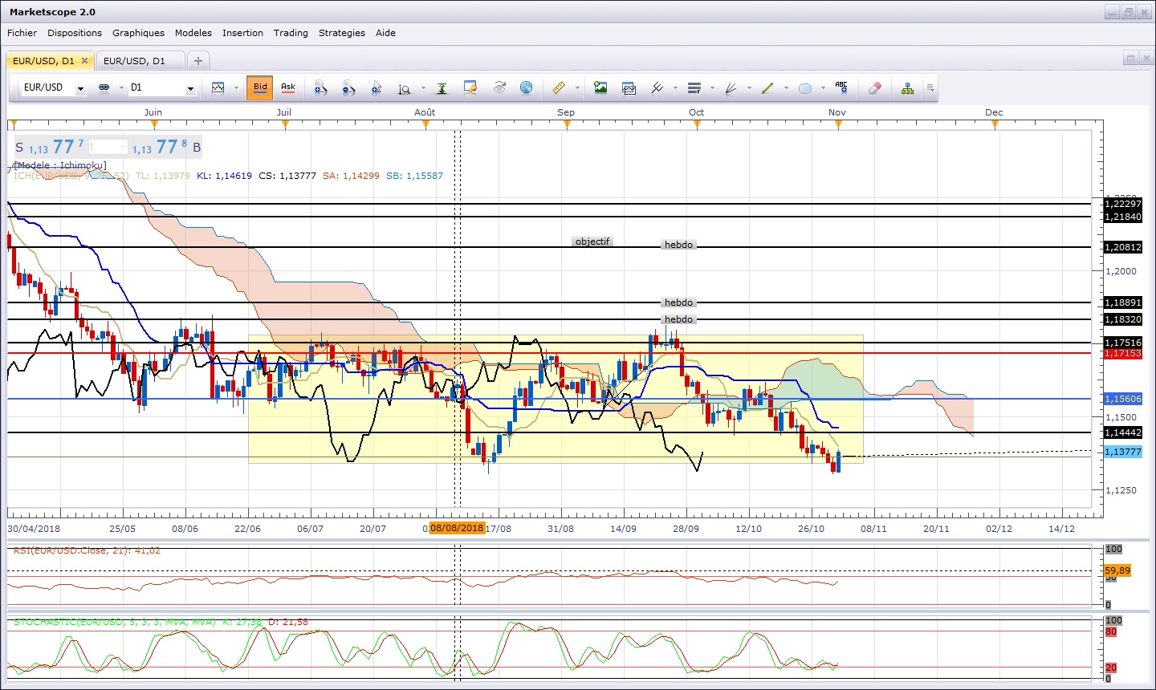Click the blue globe icon
Viewport: 1156px width, 690px height.
tap(527, 87)
